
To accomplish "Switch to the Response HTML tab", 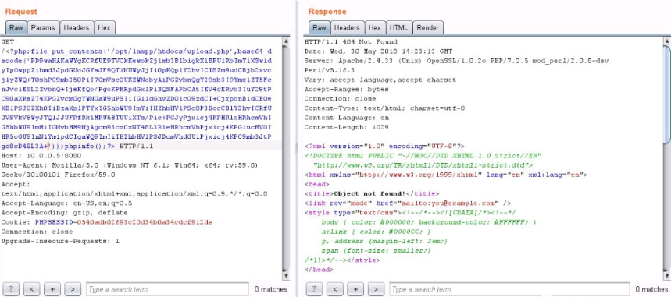I will coord(399,27).
